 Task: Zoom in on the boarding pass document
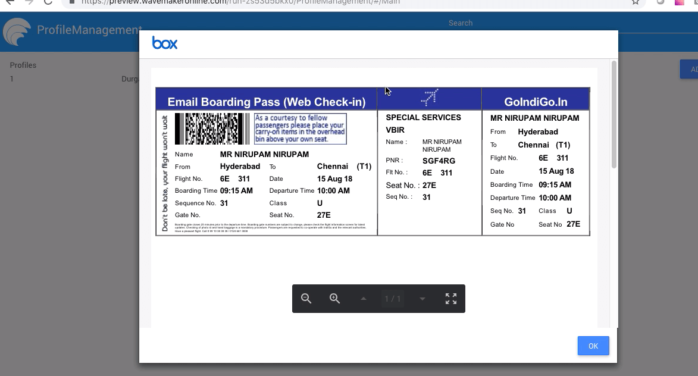pos(335,299)
